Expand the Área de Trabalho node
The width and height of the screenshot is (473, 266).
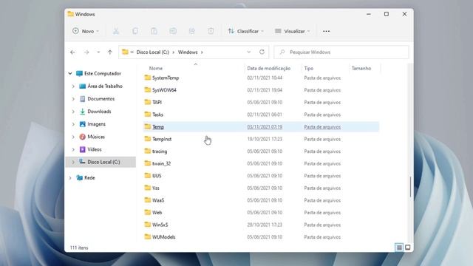pos(73,86)
